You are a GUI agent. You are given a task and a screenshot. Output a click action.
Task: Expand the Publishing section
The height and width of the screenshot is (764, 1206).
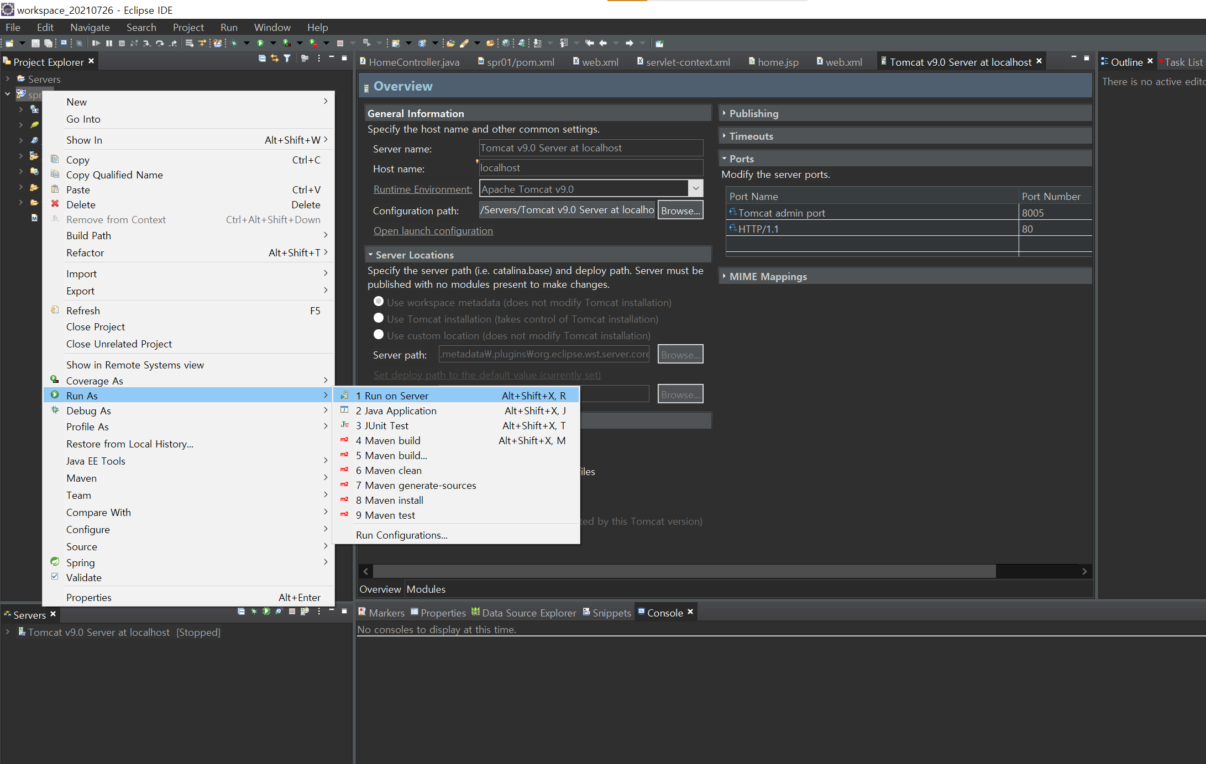[x=753, y=113]
